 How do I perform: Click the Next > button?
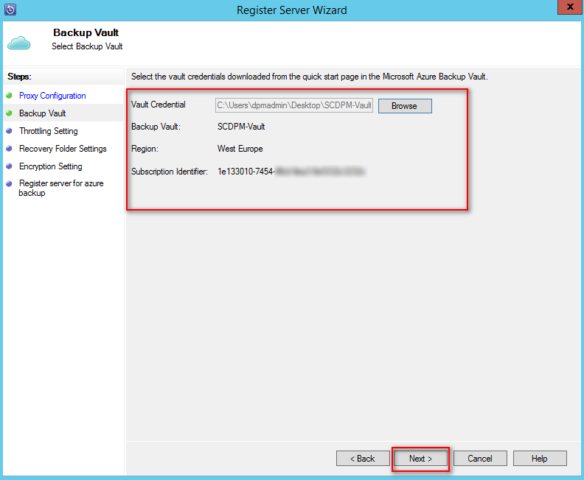coord(420,459)
